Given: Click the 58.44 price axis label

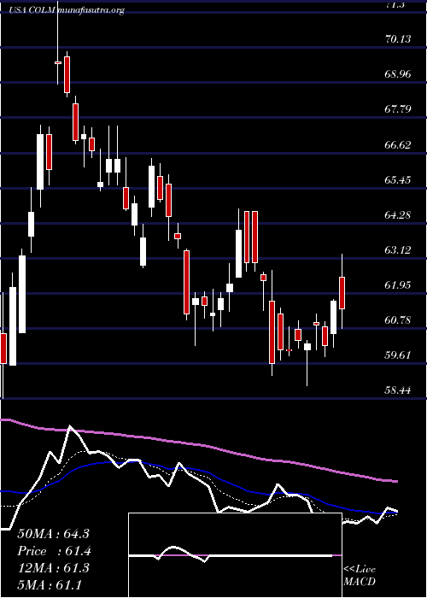Looking at the screenshot, I should 398,390.
